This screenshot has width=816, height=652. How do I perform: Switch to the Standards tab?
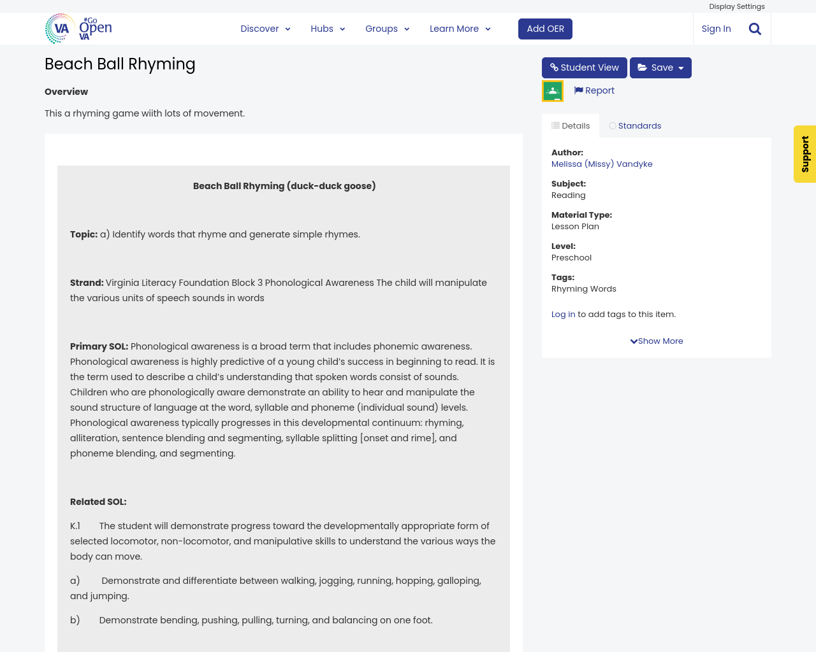tap(635, 125)
